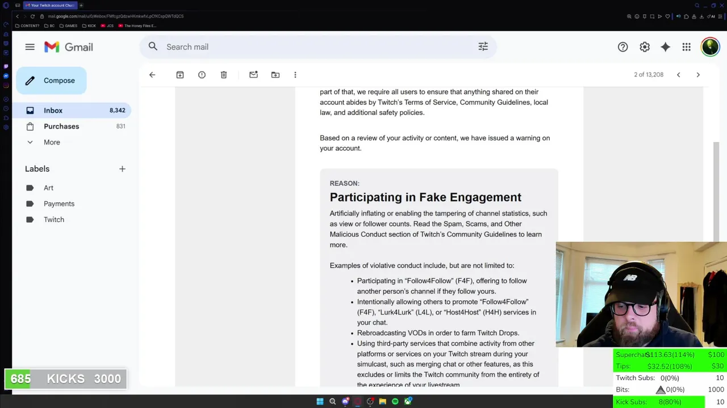The height and width of the screenshot is (408, 727).
Task: Open Google apps grid
Action: coord(686,47)
